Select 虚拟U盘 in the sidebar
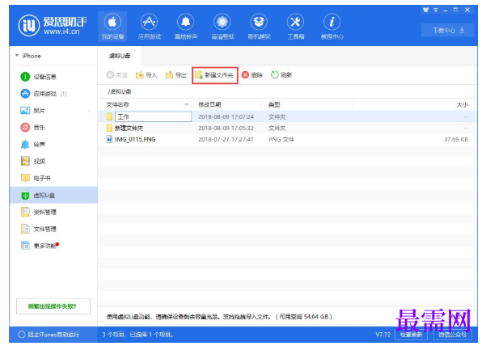This screenshot has height=346, width=486. pos(53,195)
